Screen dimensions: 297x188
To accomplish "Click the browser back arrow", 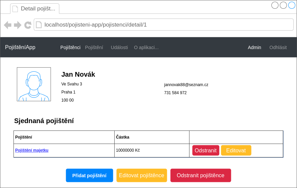I will click(7, 25).
